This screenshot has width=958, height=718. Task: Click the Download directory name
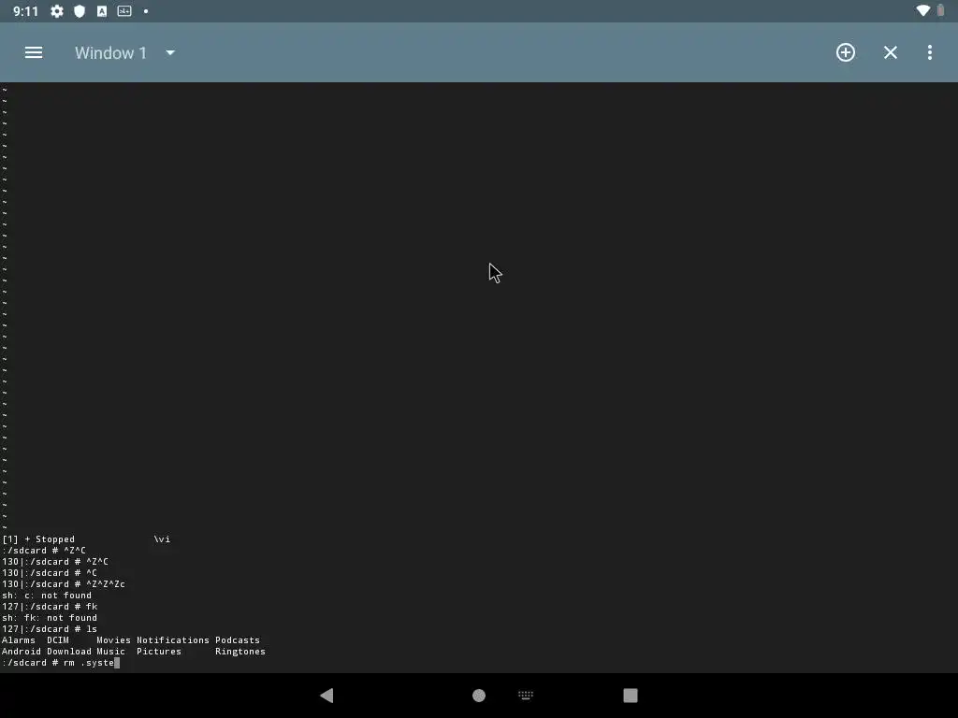coord(69,652)
